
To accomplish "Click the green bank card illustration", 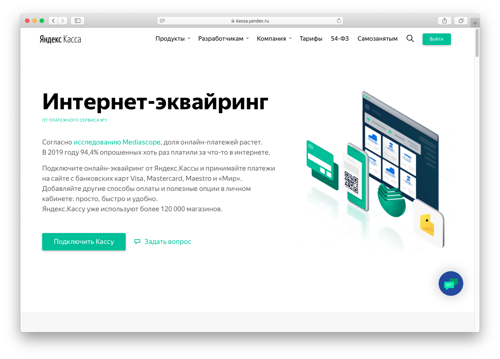I will point(322,165).
